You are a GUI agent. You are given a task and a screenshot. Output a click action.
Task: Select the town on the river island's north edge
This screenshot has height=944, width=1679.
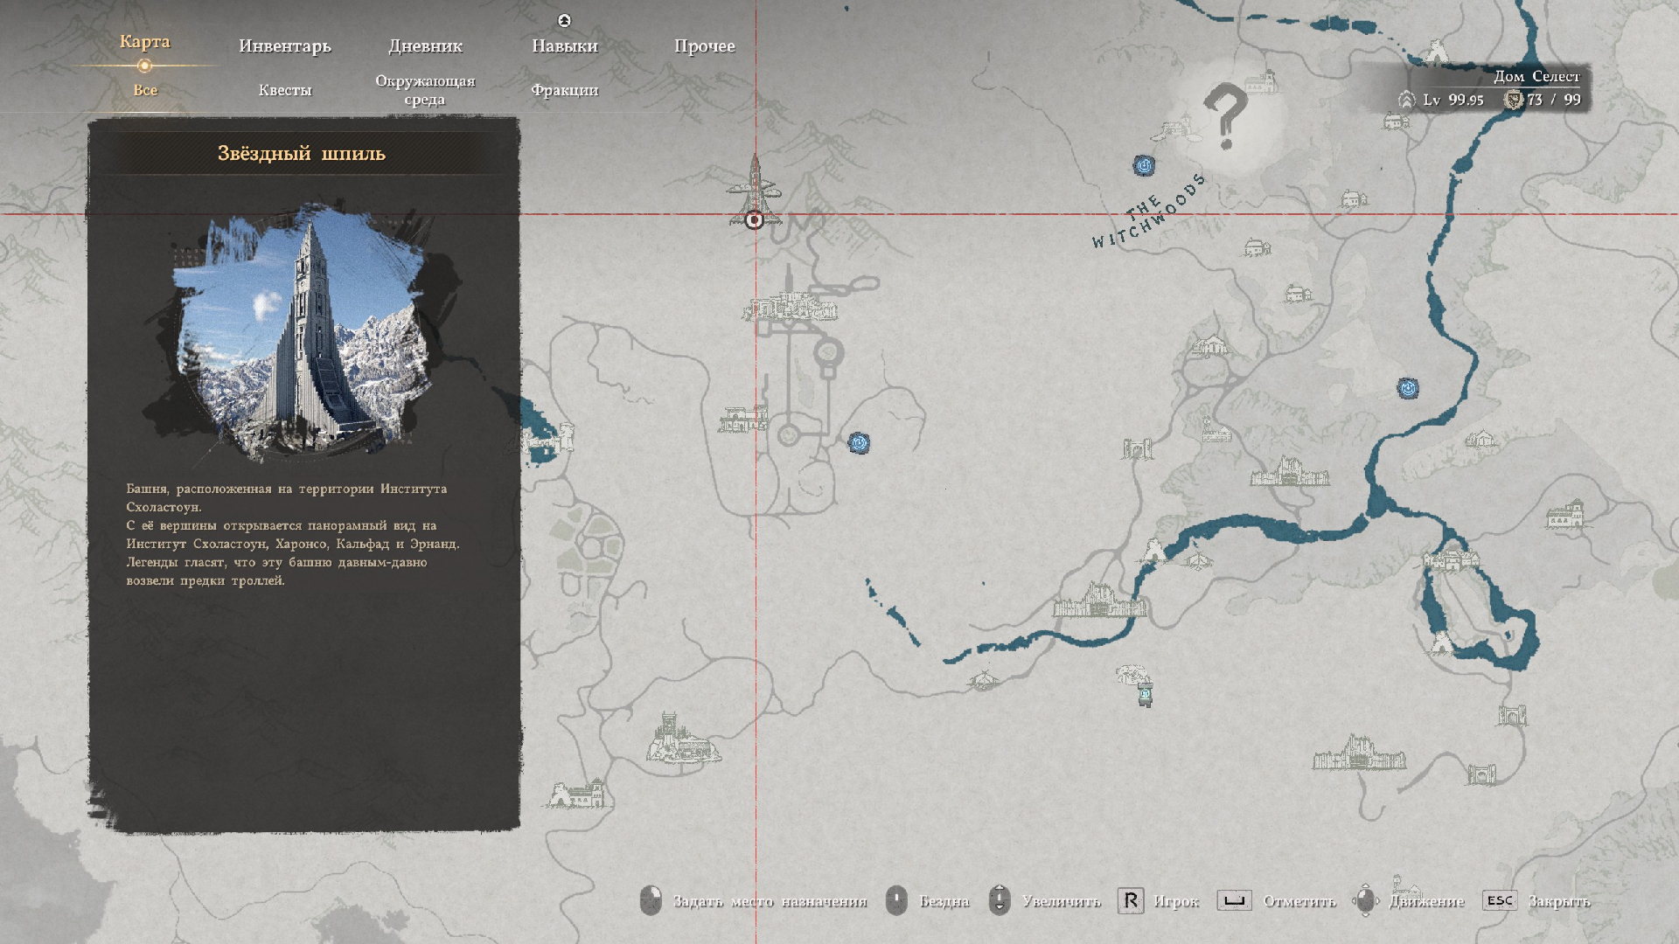click(x=1453, y=558)
